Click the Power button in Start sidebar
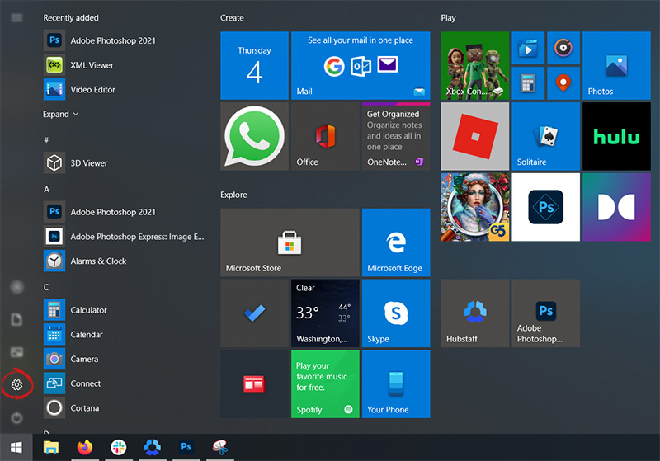The image size is (660, 461). pos(16,417)
